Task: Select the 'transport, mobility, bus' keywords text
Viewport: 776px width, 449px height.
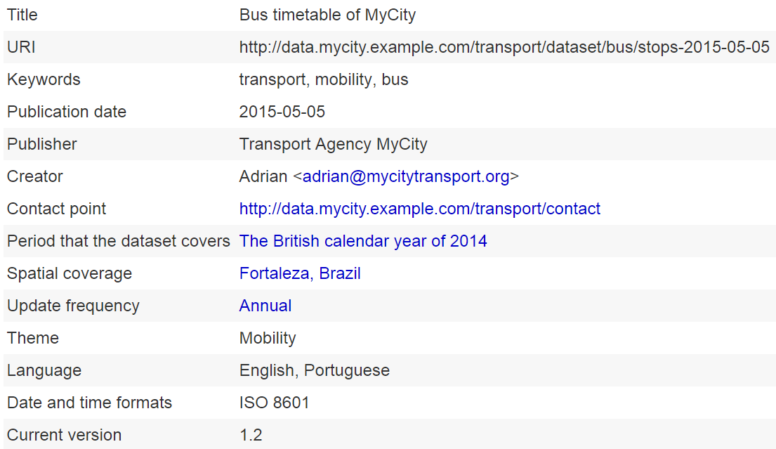Action: coord(324,79)
